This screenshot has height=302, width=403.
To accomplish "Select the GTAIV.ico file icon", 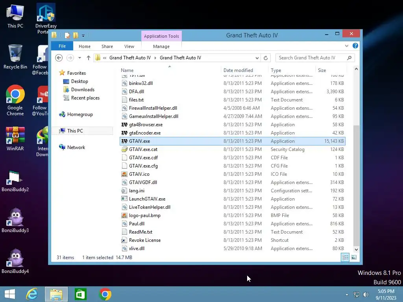I will click(x=124, y=174).
